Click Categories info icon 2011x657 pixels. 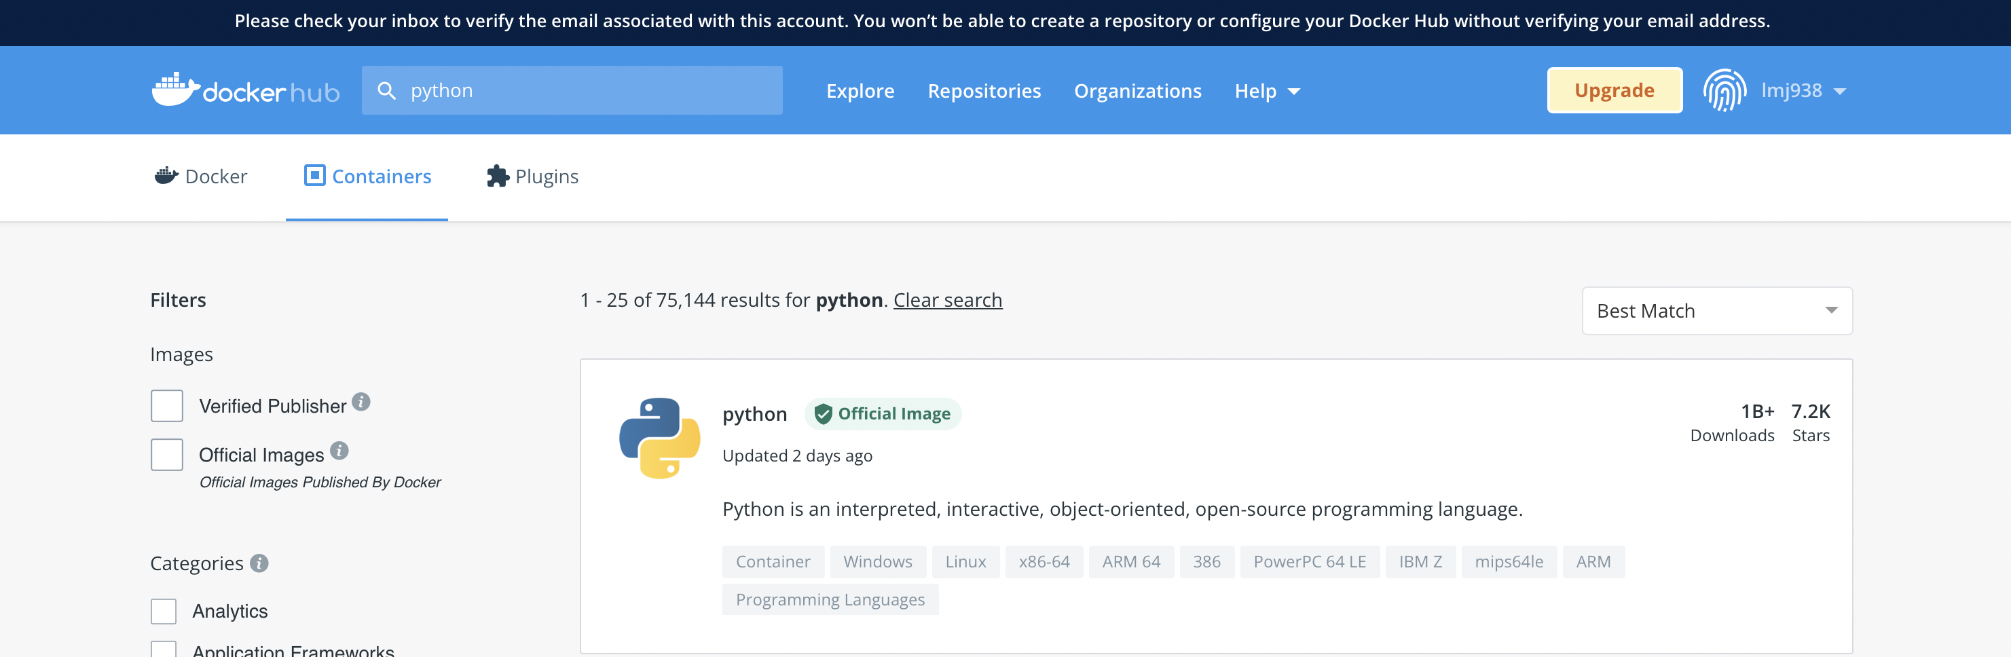point(259,563)
